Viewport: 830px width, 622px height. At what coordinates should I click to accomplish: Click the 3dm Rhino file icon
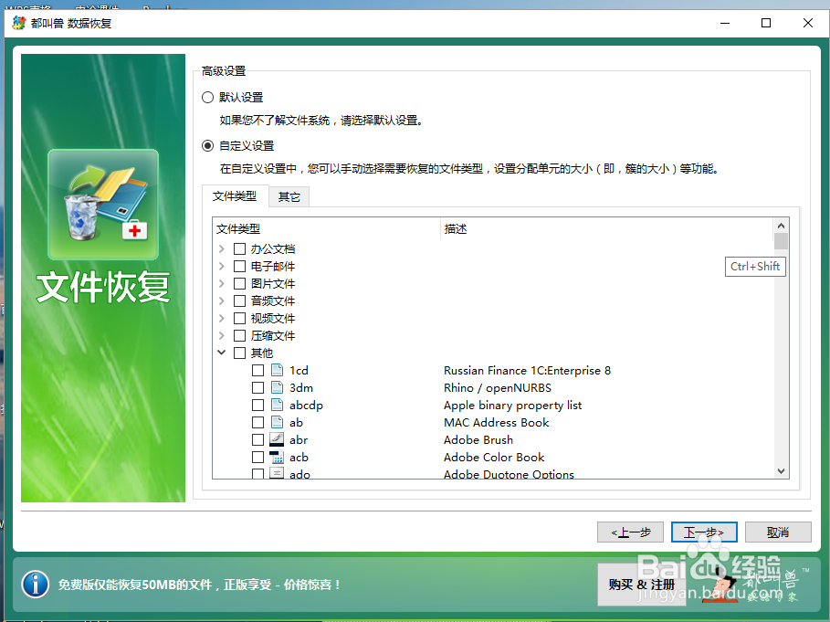pyautogui.click(x=276, y=387)
